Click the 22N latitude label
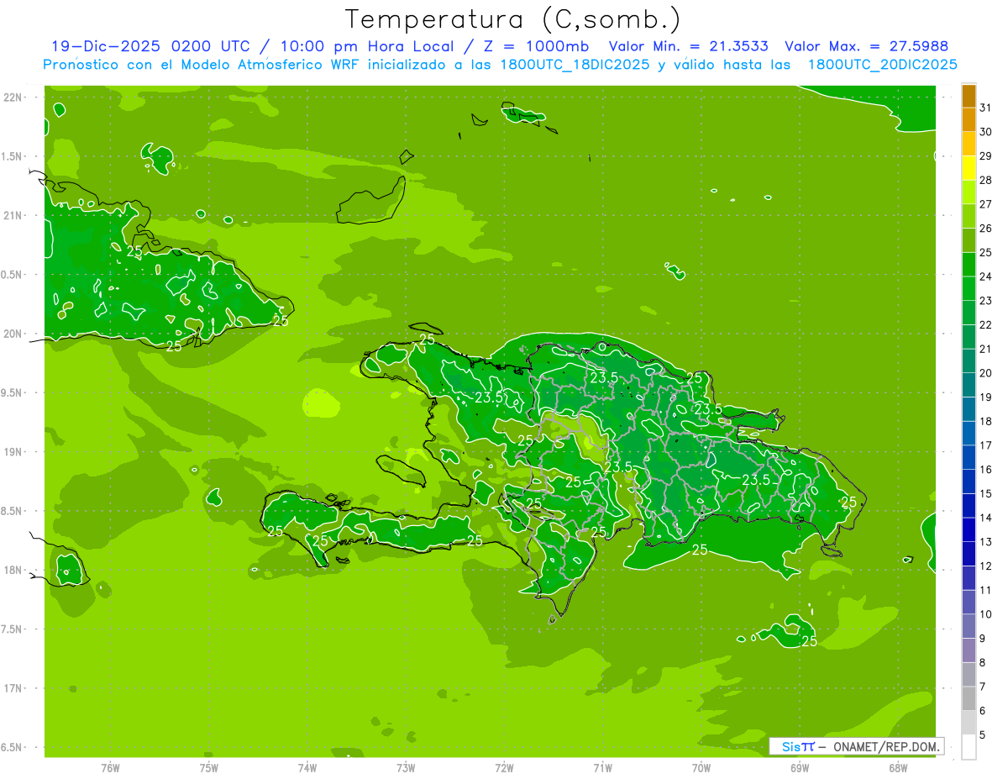 pyautogui.click(x=14, y=97)
